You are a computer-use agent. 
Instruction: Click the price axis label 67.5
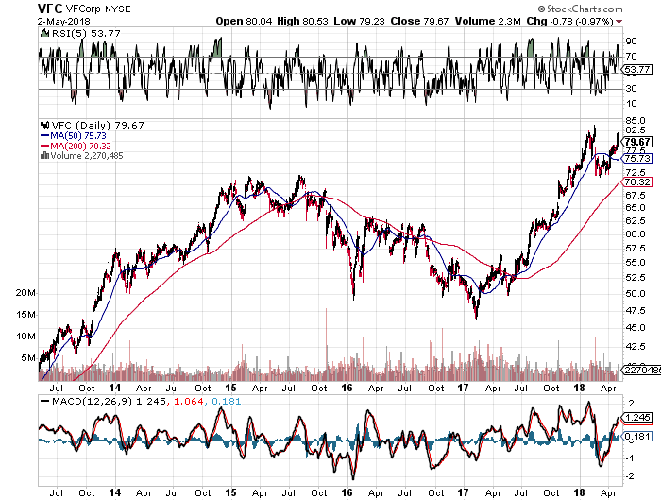click(x=636, y=196)
